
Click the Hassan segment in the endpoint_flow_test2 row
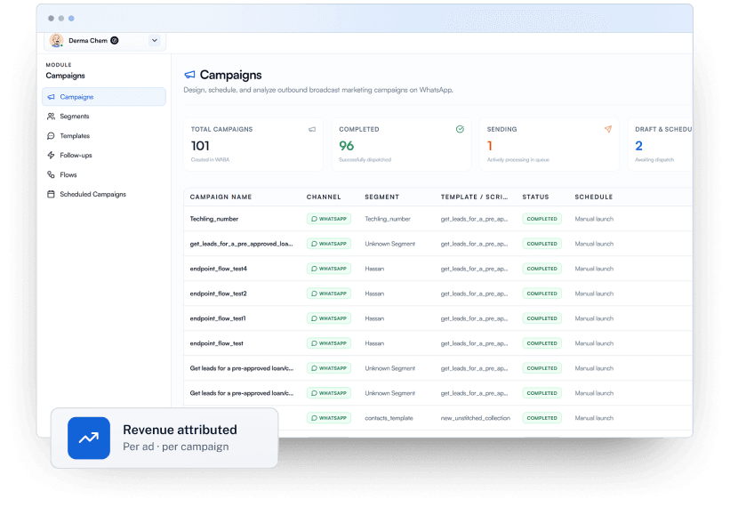point(374,294)
